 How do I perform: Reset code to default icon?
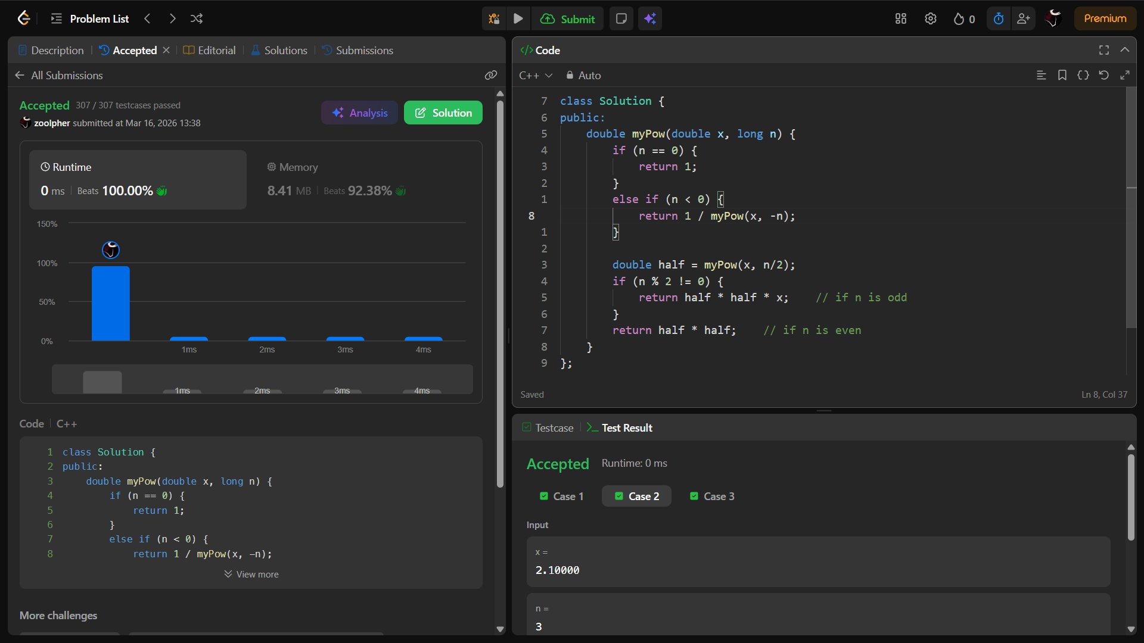click(1103, 75)
